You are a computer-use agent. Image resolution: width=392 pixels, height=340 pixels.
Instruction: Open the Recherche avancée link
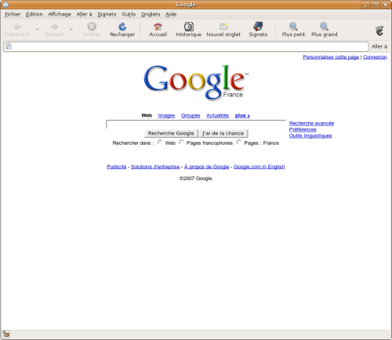[311, 123]
